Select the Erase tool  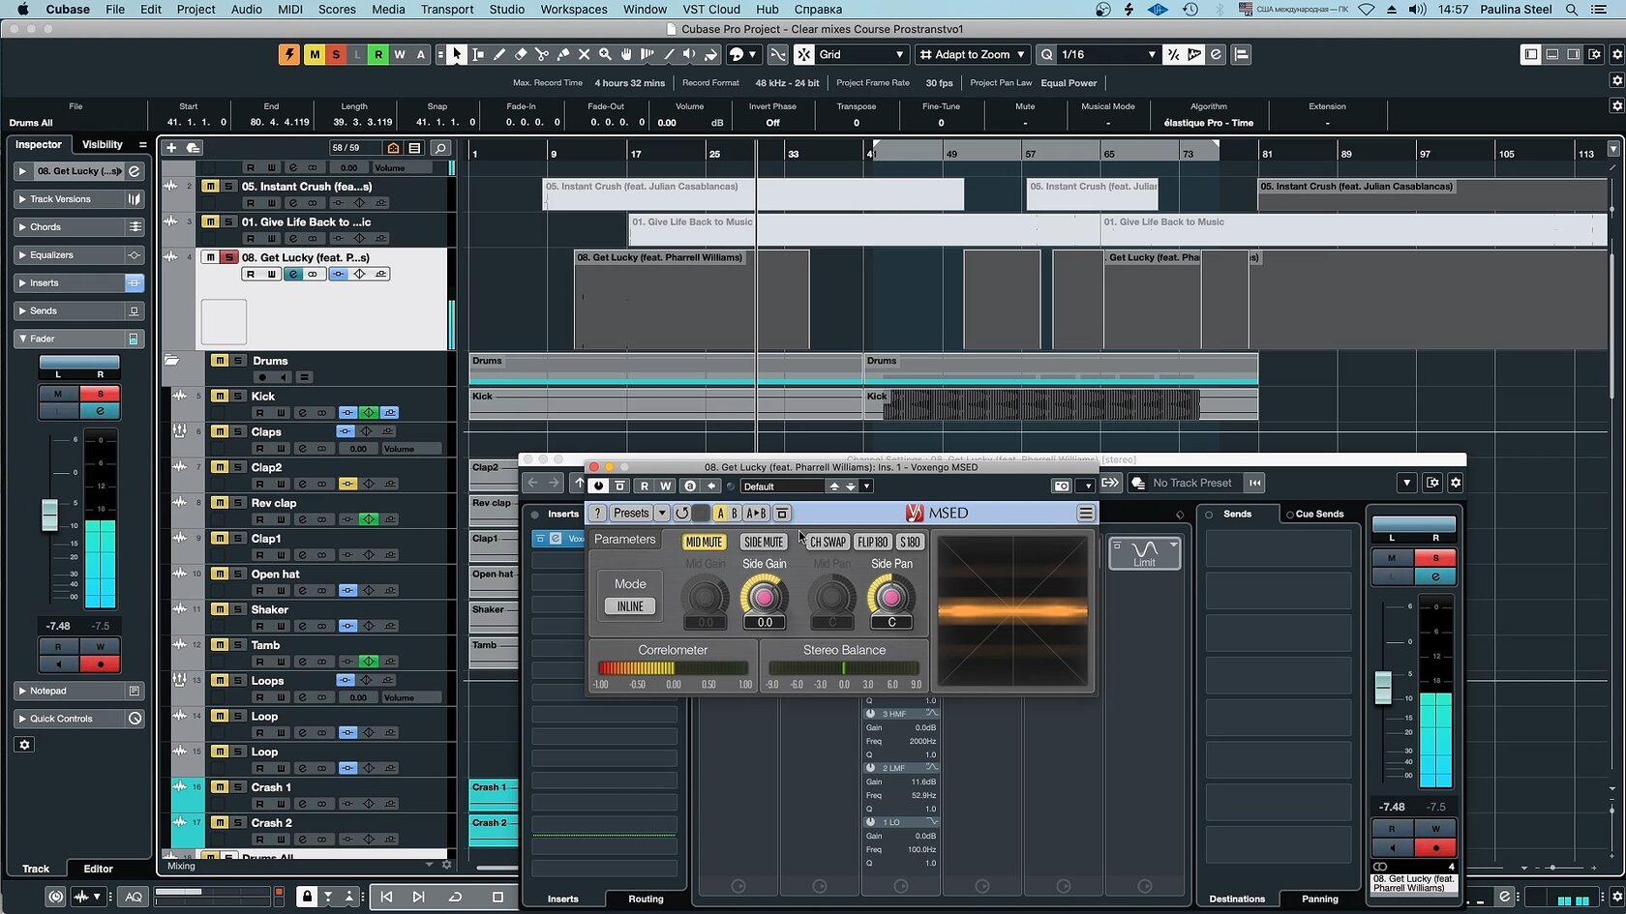(x=521, y=55)
